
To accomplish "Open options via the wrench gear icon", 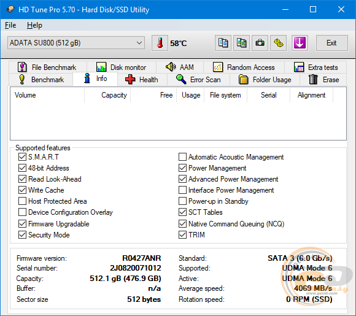I will 278,43.
